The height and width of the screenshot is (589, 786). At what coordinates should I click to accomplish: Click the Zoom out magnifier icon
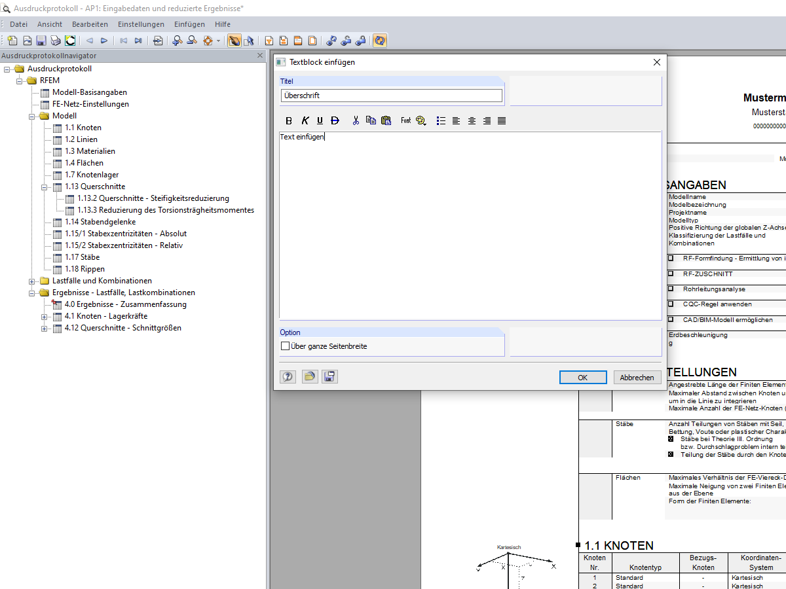[x=192, y=41]
